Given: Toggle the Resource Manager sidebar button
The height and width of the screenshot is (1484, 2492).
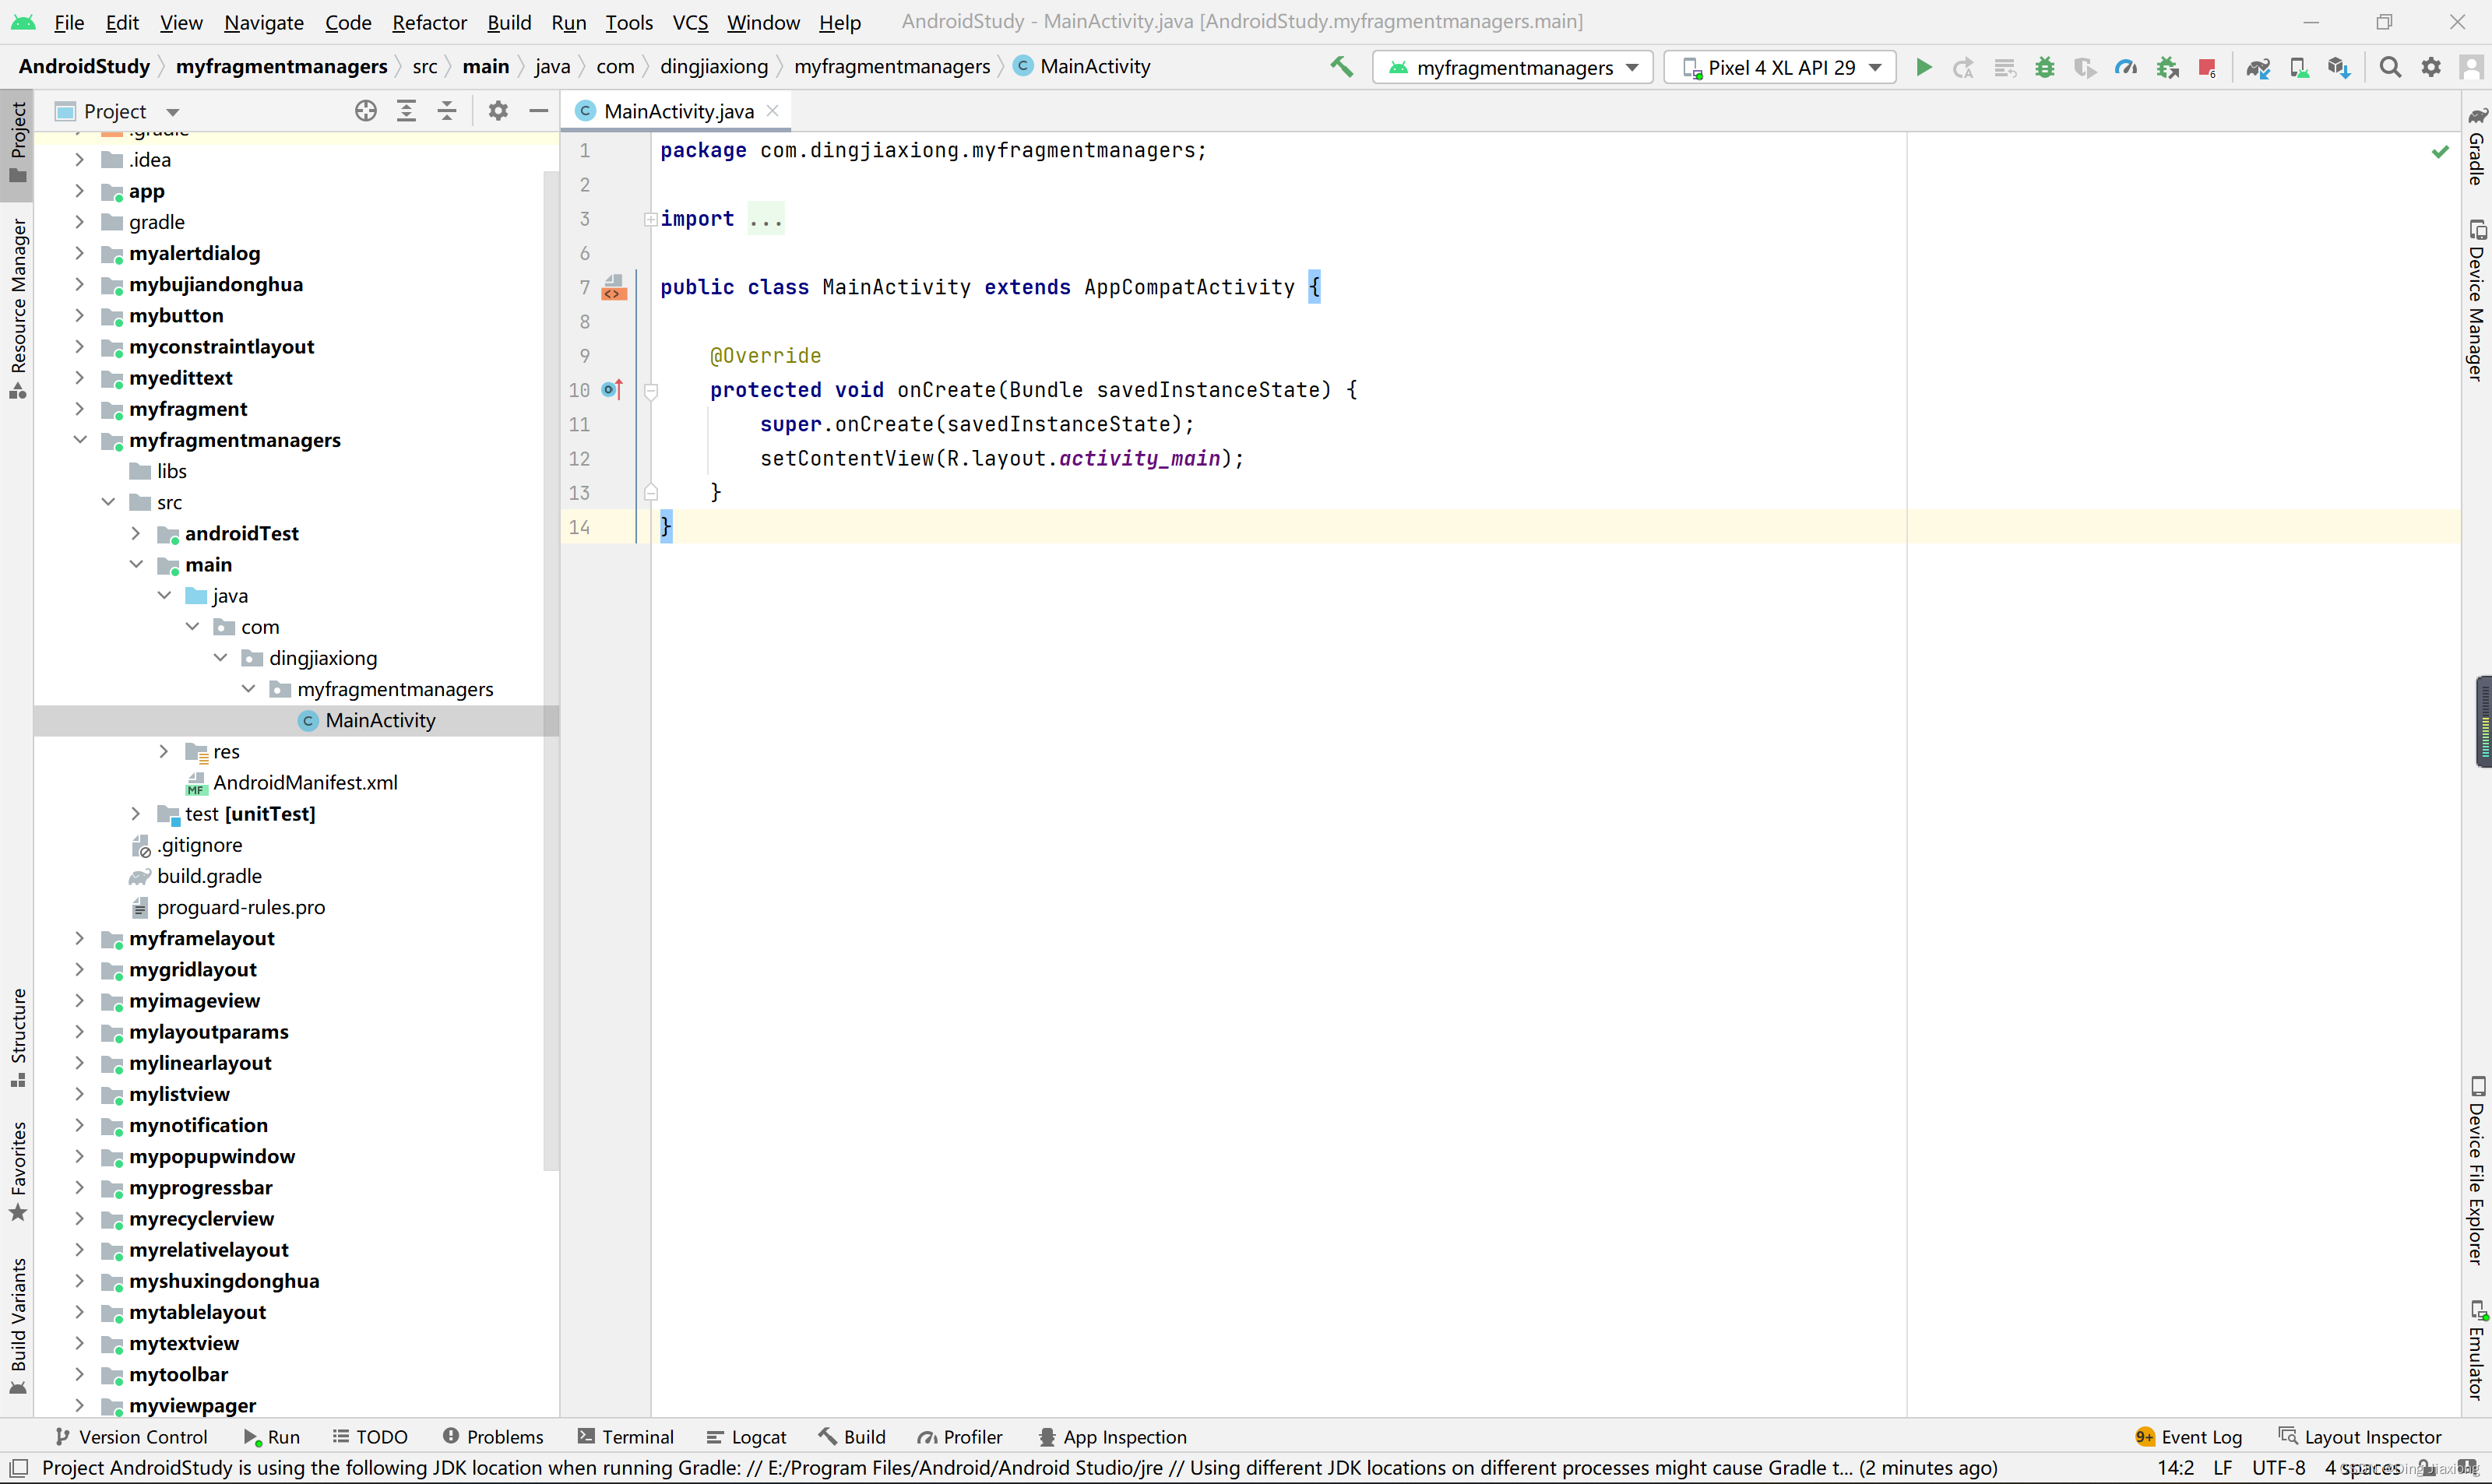Looking at the screenshot, I should (18, 309).
